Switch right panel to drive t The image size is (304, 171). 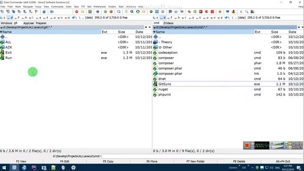point(199,18)
